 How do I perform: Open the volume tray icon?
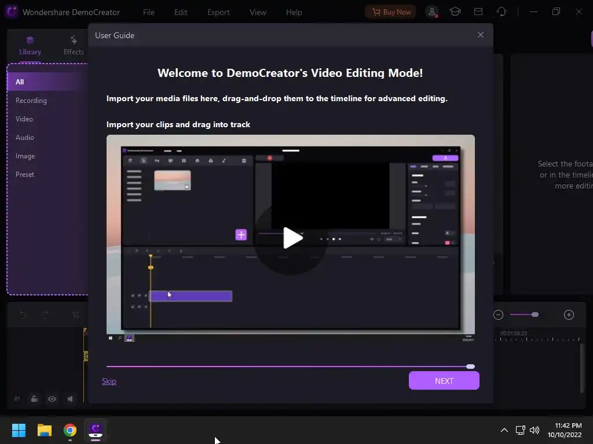pyautogui.click(x=535, y=430)
